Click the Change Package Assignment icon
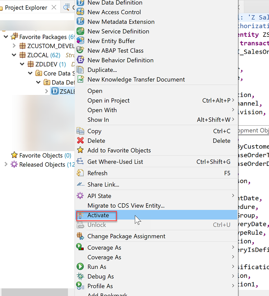269x296 pixels. (x=80, y=236)
